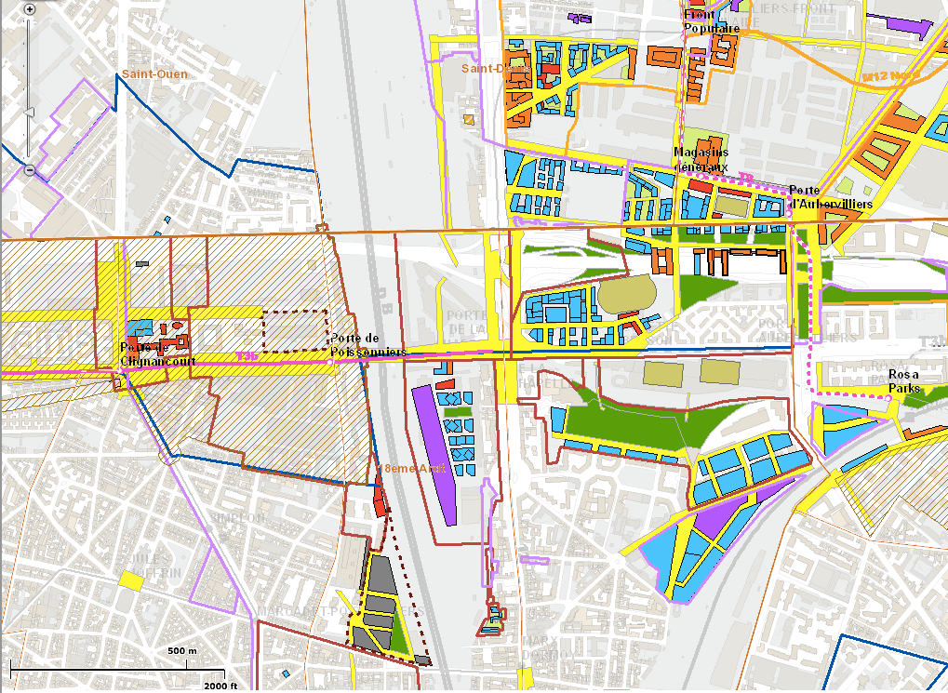Click the 18eme Arr. district label
This screenshot has height=693, width=948.
[x=414, y=470]
